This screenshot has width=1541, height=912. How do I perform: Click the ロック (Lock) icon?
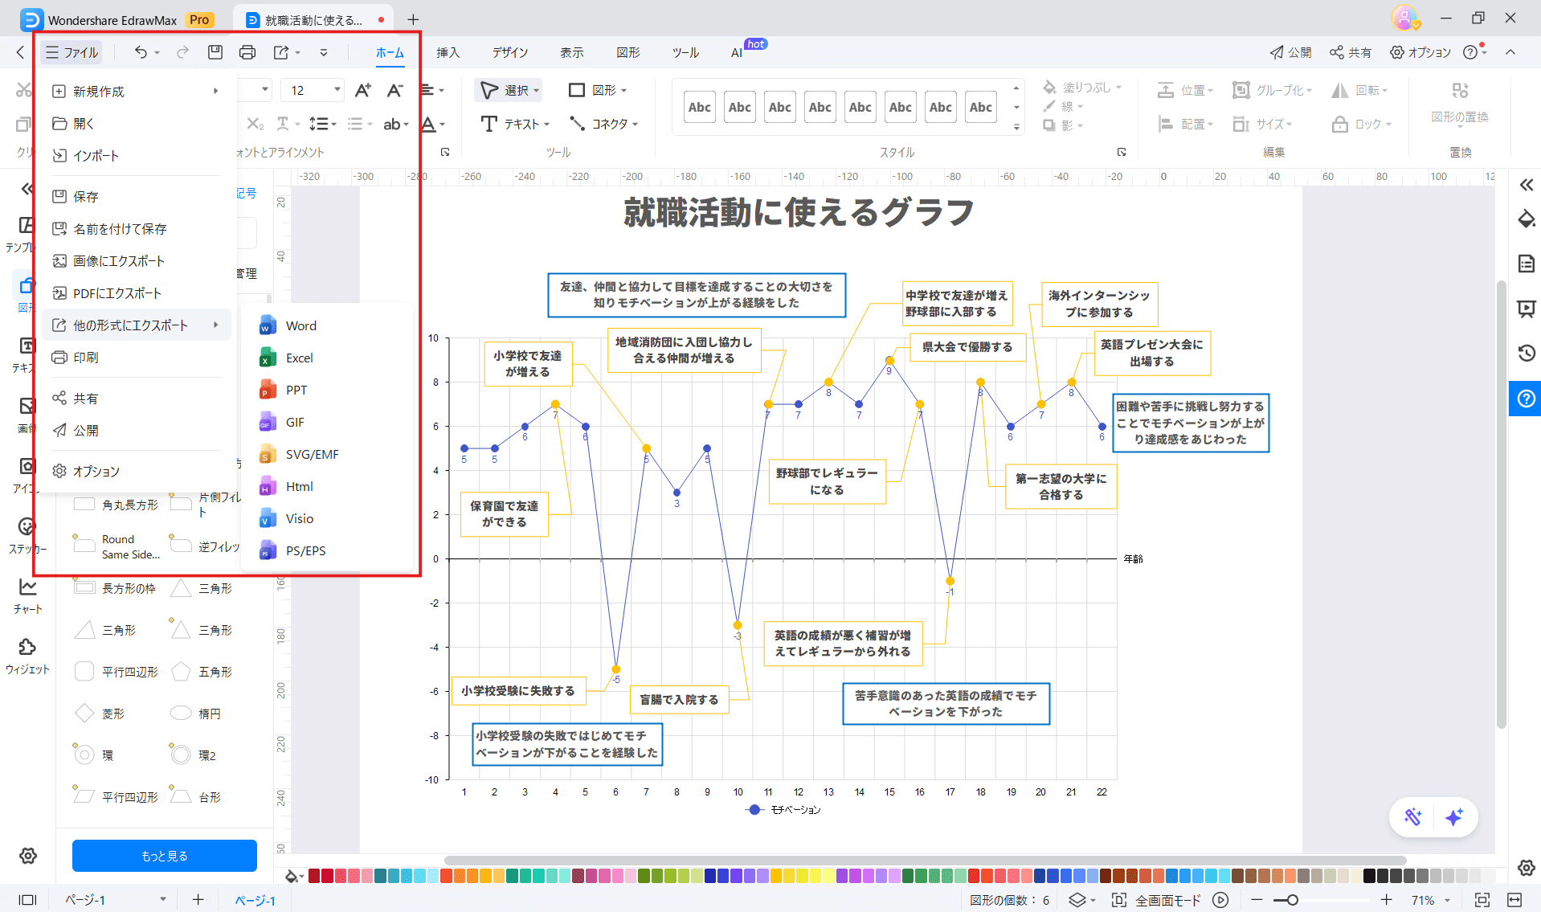point(1361,124)
